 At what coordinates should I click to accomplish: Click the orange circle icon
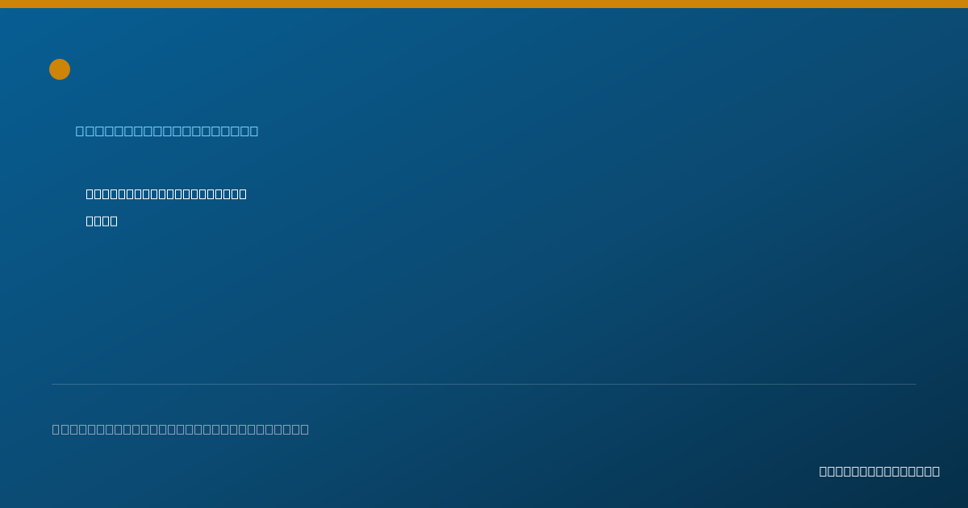[60, 69]
